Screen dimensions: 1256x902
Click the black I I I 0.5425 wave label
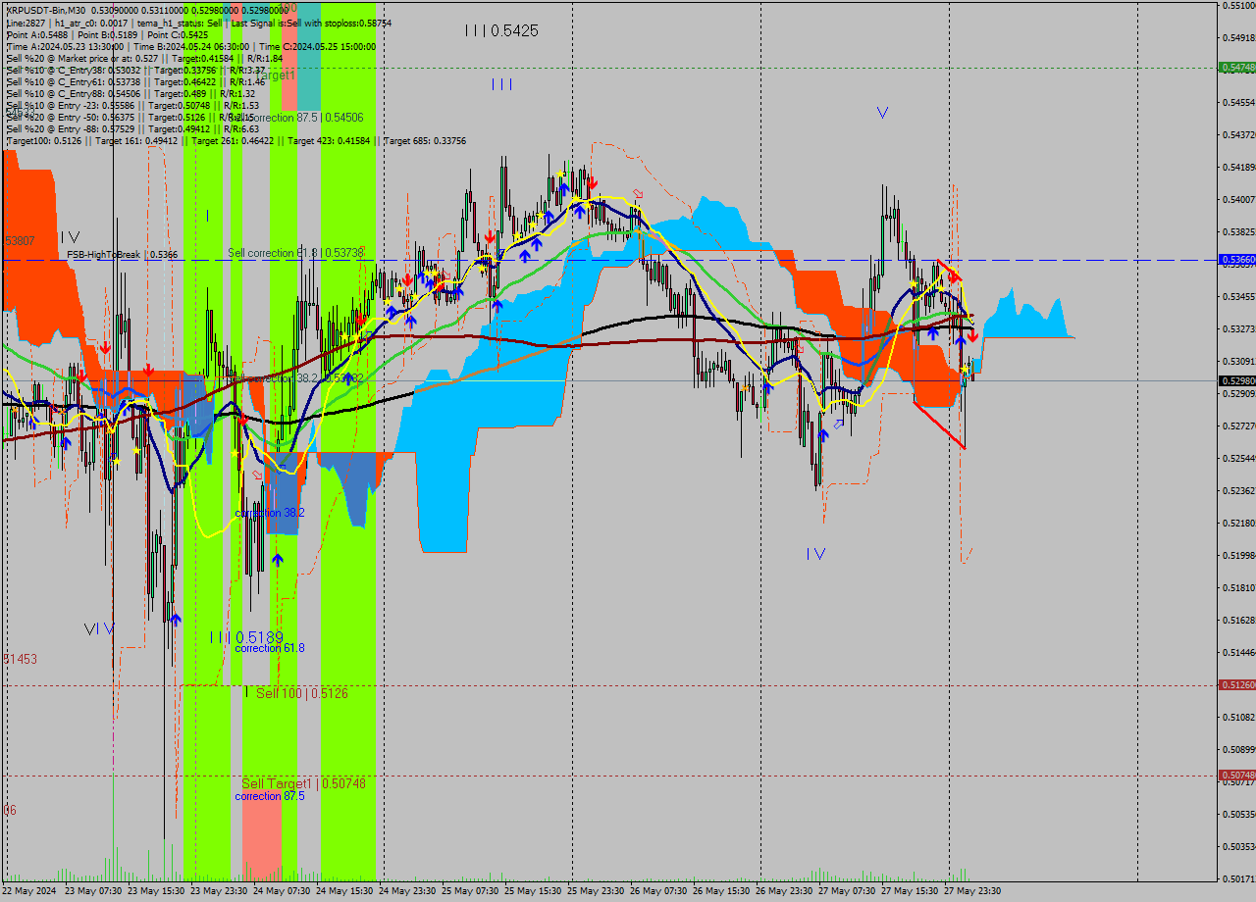click(501, 30)
